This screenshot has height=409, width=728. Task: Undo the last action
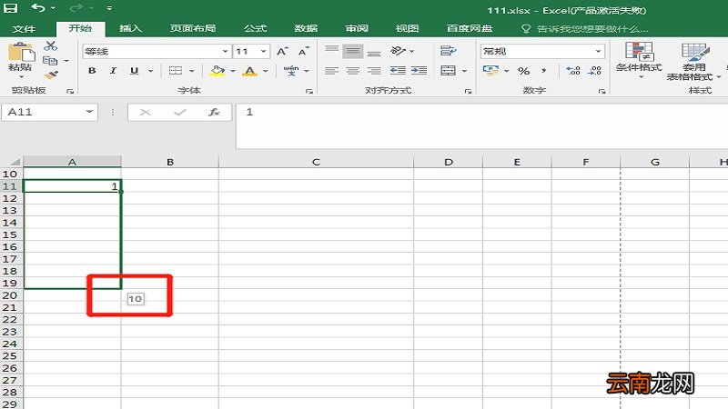point(38,8)
